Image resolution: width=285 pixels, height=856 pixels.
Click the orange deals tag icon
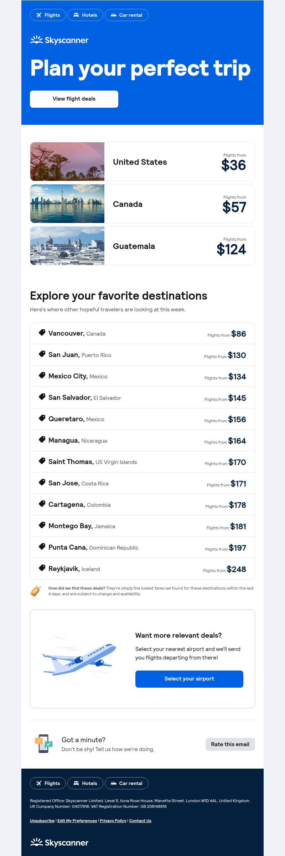pyautogui.click(x=35, y=591)
